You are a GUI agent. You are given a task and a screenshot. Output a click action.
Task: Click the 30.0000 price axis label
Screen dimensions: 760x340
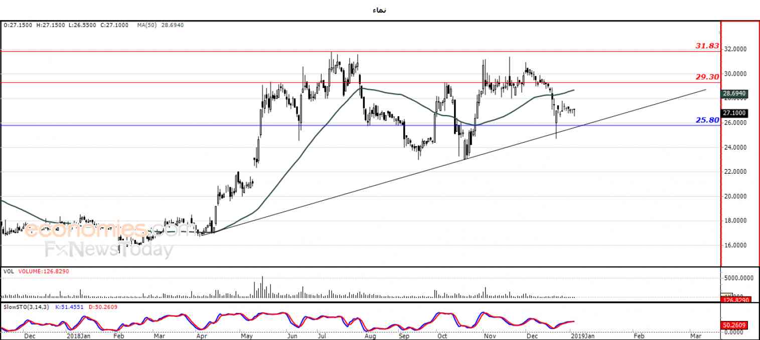735,74
